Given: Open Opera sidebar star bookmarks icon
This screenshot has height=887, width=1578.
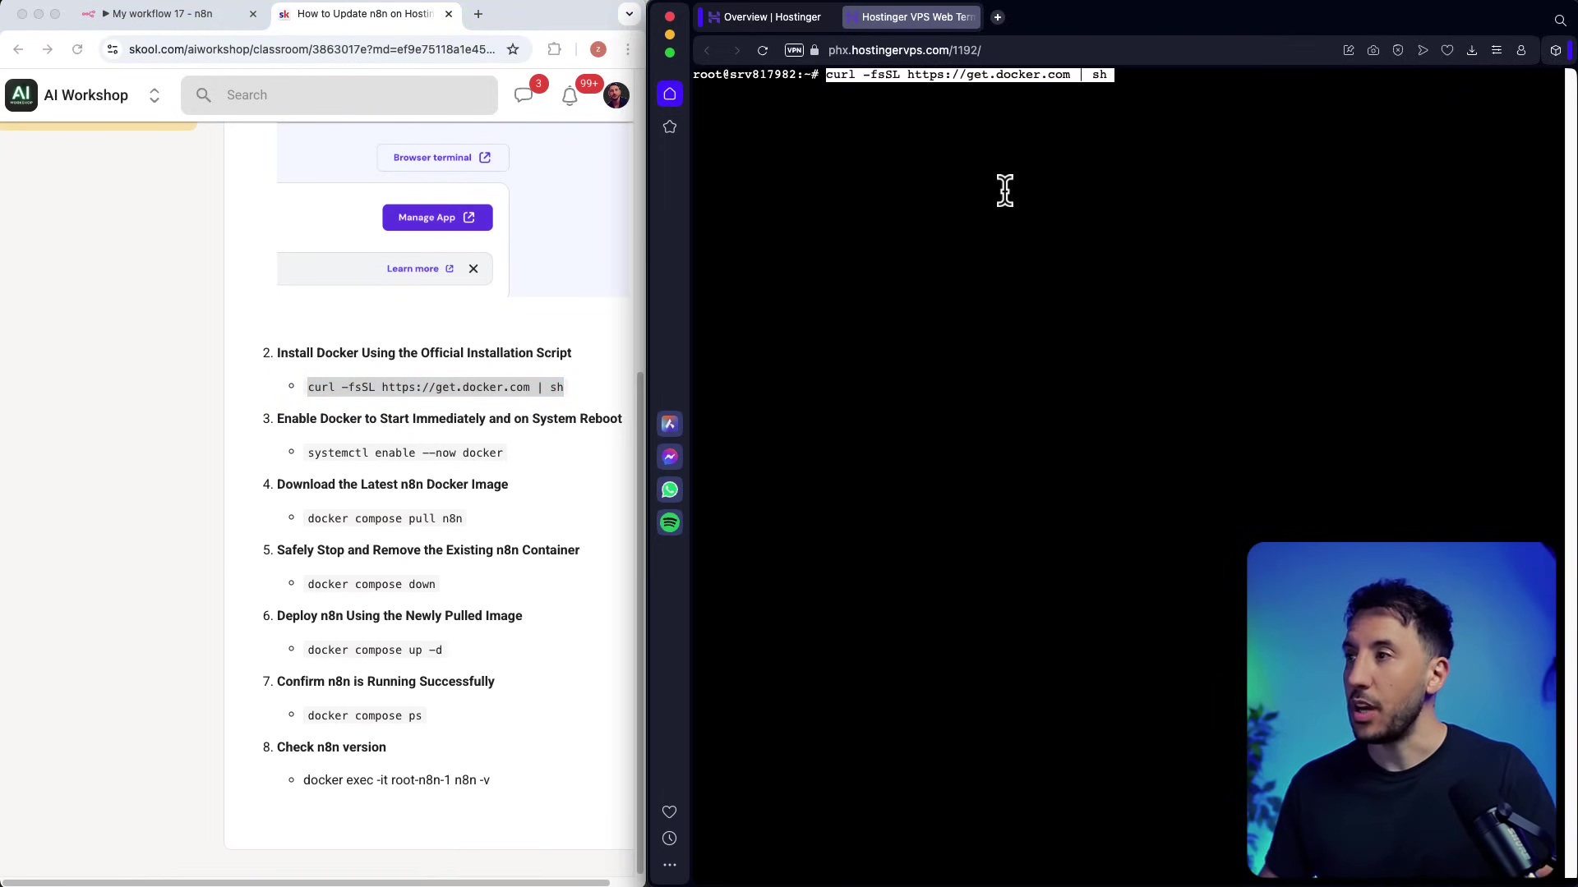Looking at the screenshot, I should (670, 126).
